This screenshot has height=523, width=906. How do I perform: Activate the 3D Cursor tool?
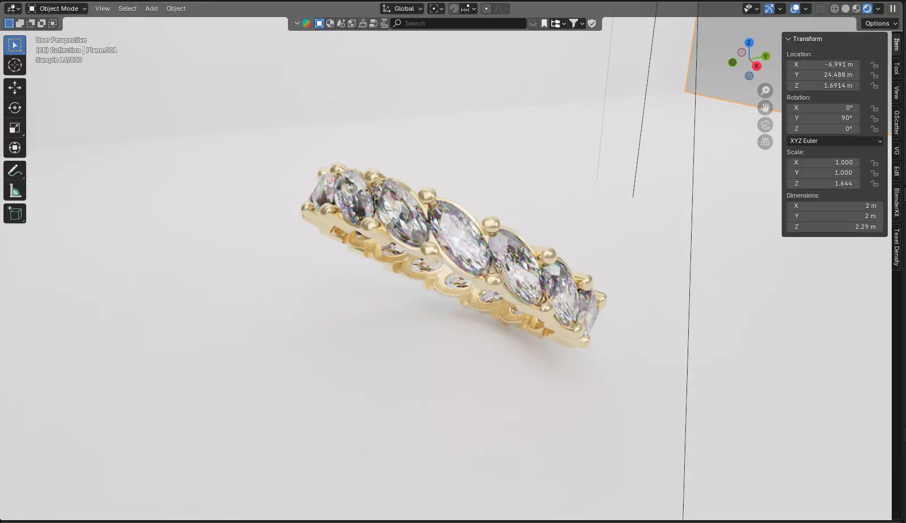pyautogui.click(x=15, y=65)
